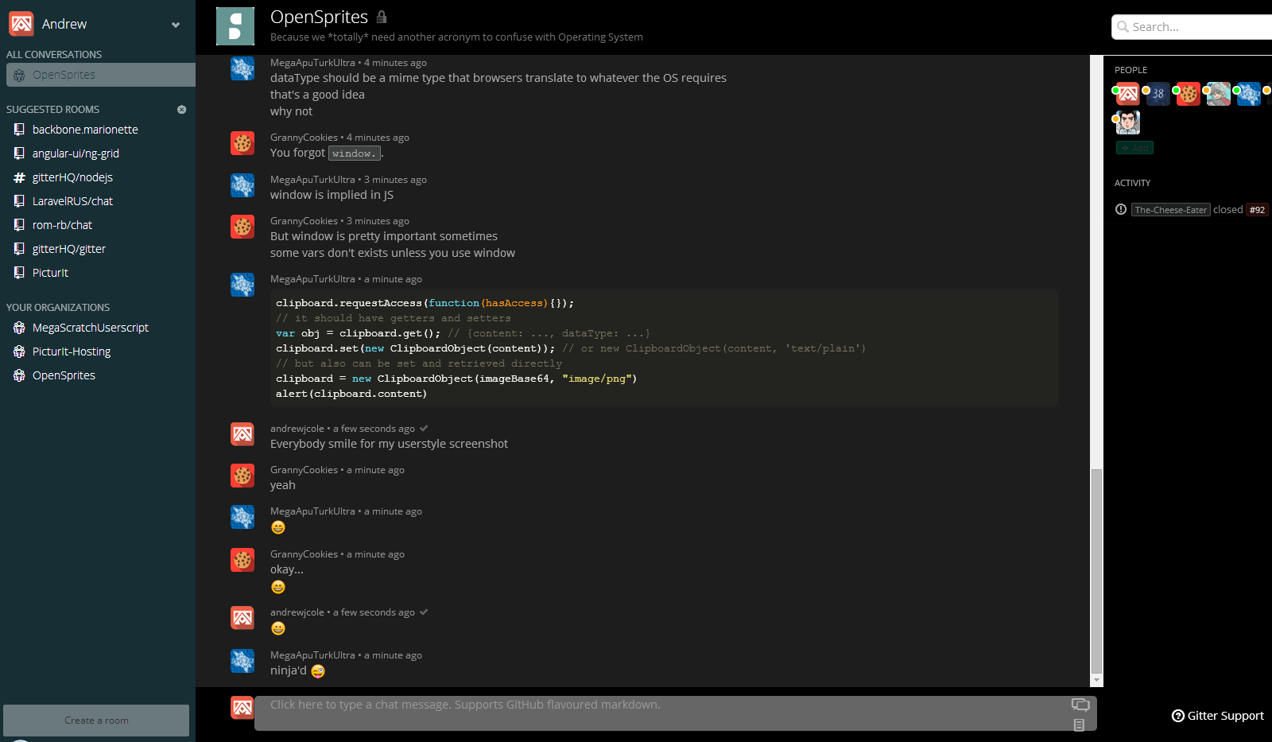Viewport: 1272px width, 742px height.
Task: Click read checkmark on 'Everybody smile' message
Action: point(424,429)
